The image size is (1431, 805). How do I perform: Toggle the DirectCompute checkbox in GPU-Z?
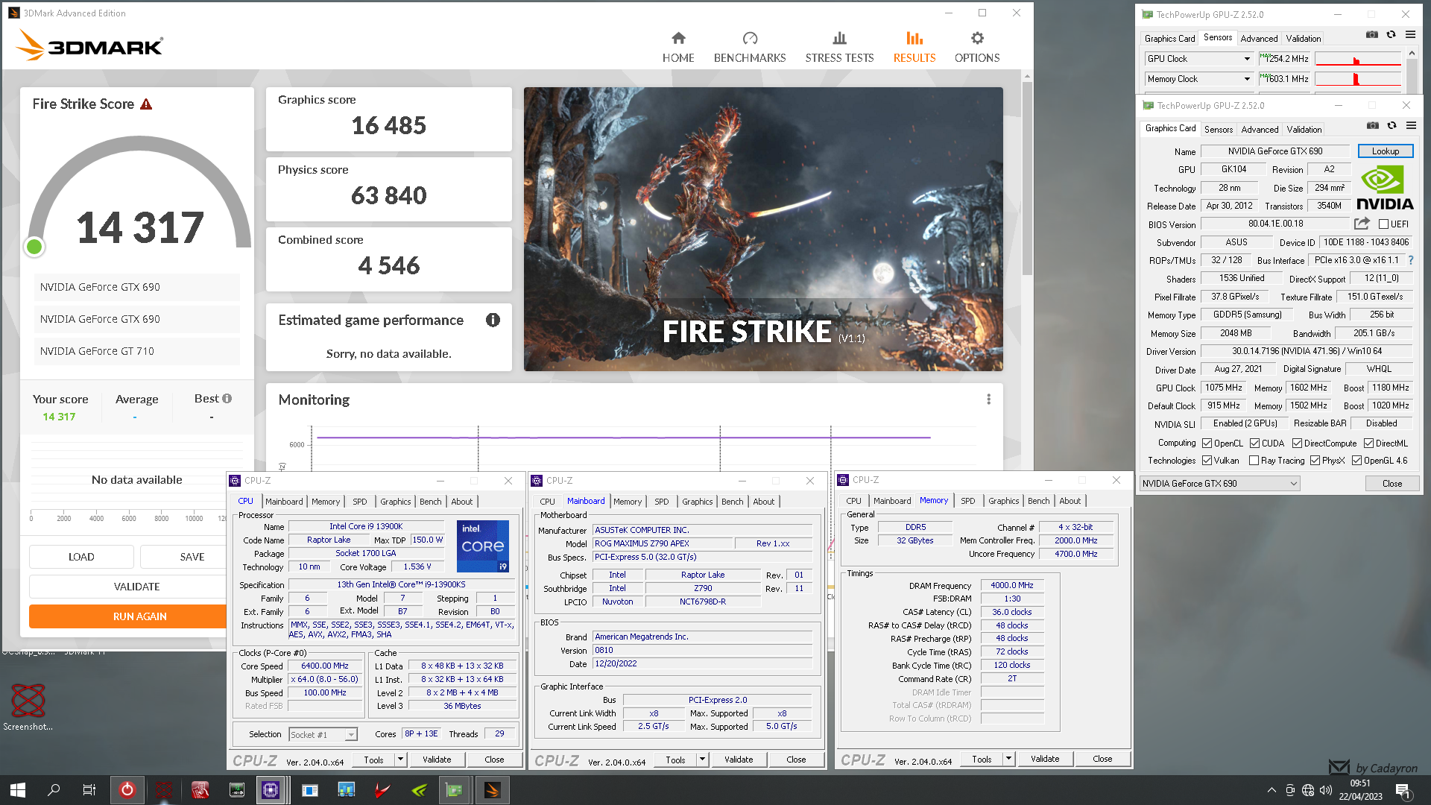(x=1297, y=443)
